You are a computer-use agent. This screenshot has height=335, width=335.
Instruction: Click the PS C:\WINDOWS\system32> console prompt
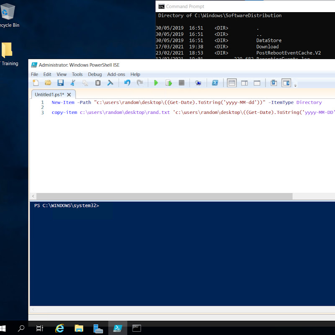point(67,206)
